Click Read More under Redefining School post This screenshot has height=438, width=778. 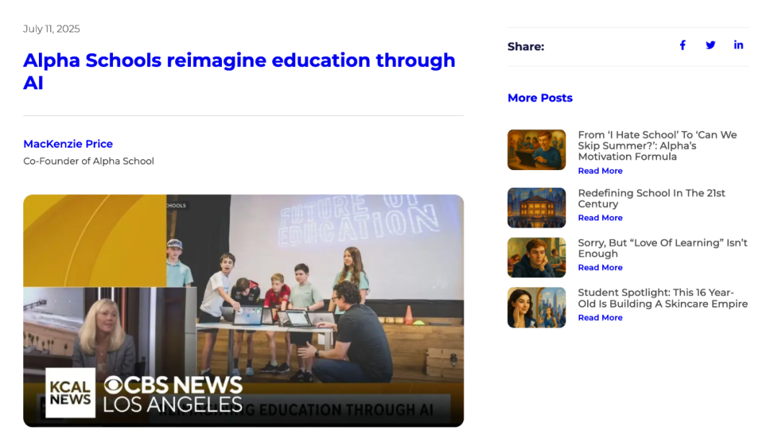pyautogui.click(x=600, y=218)
